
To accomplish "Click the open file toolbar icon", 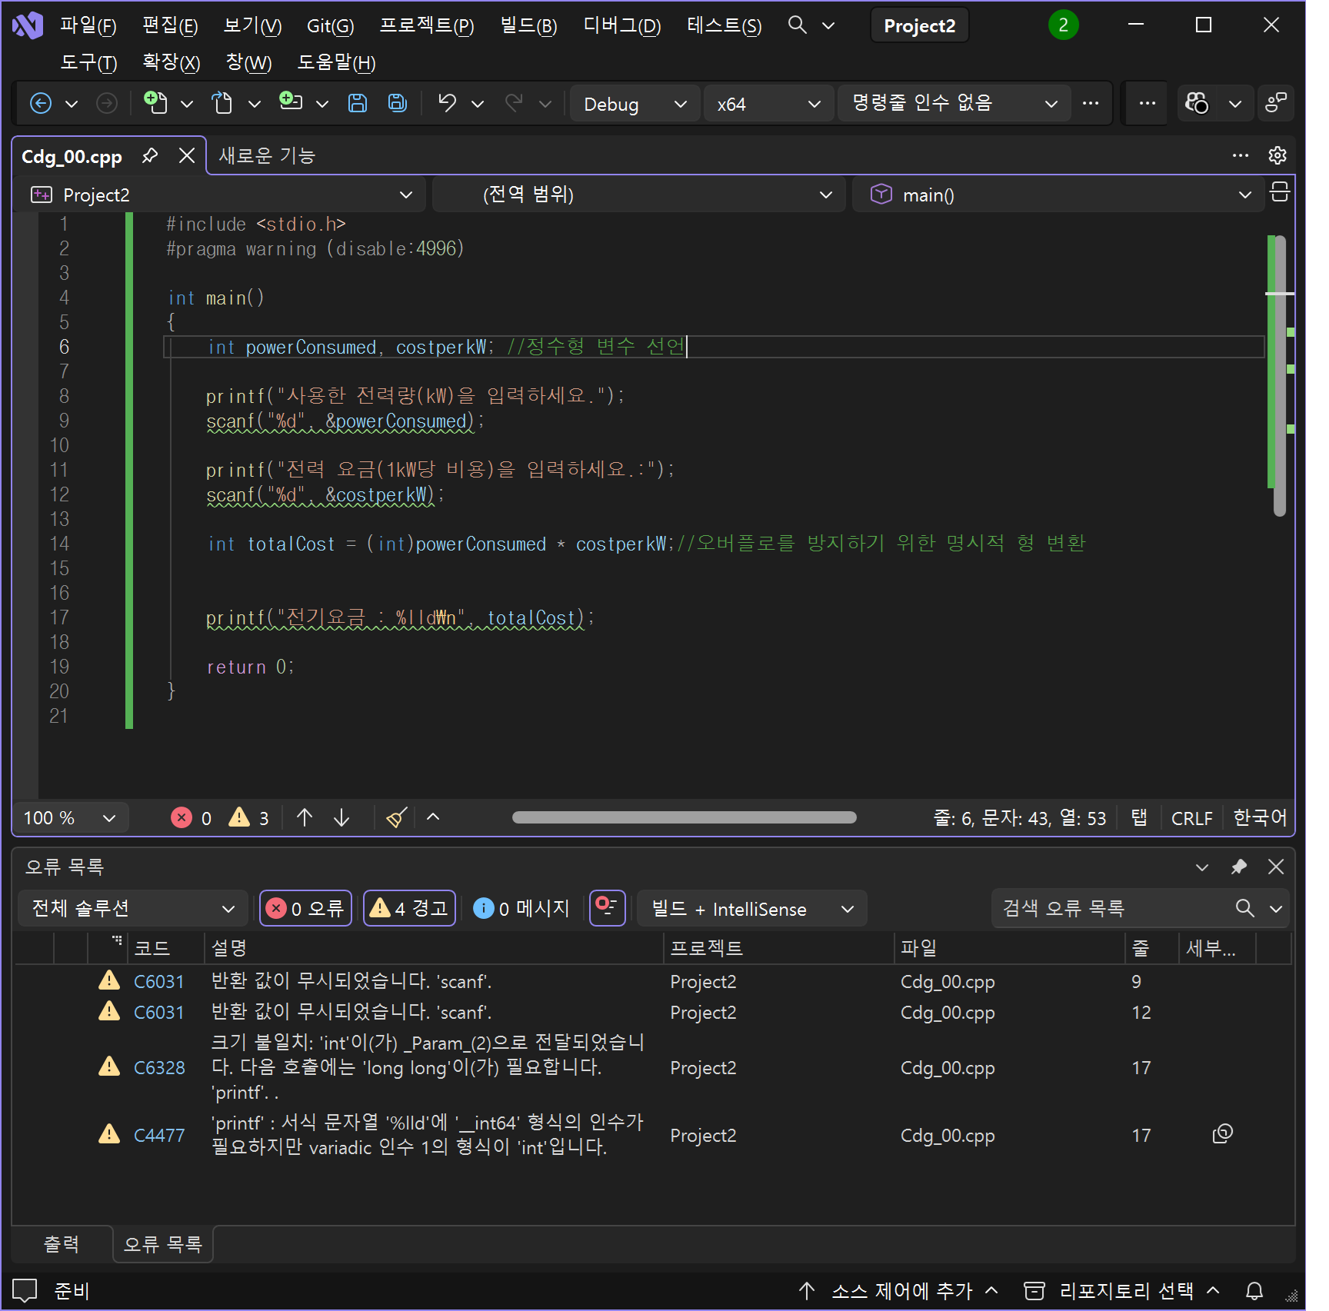I will click(222, 102).
